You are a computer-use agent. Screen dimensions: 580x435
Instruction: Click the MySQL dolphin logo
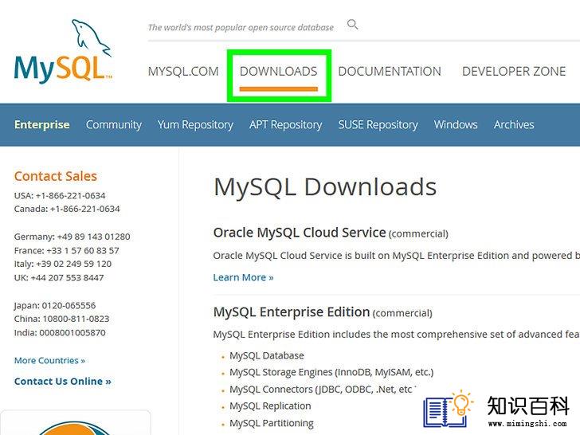[63, 51]
